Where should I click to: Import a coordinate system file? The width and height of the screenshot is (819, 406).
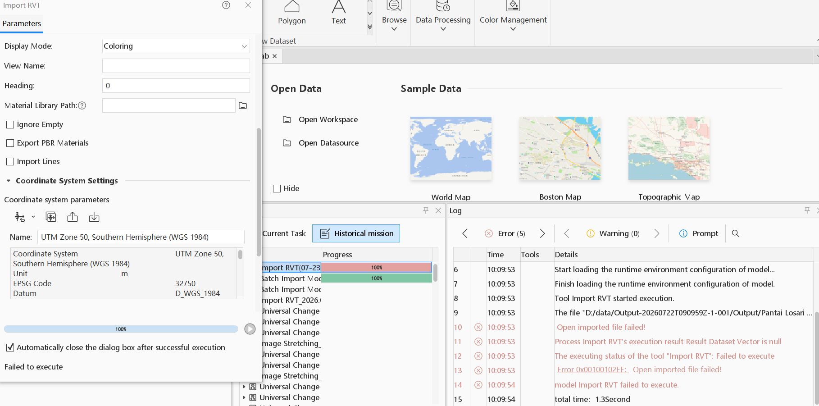[x=94, y=217]
